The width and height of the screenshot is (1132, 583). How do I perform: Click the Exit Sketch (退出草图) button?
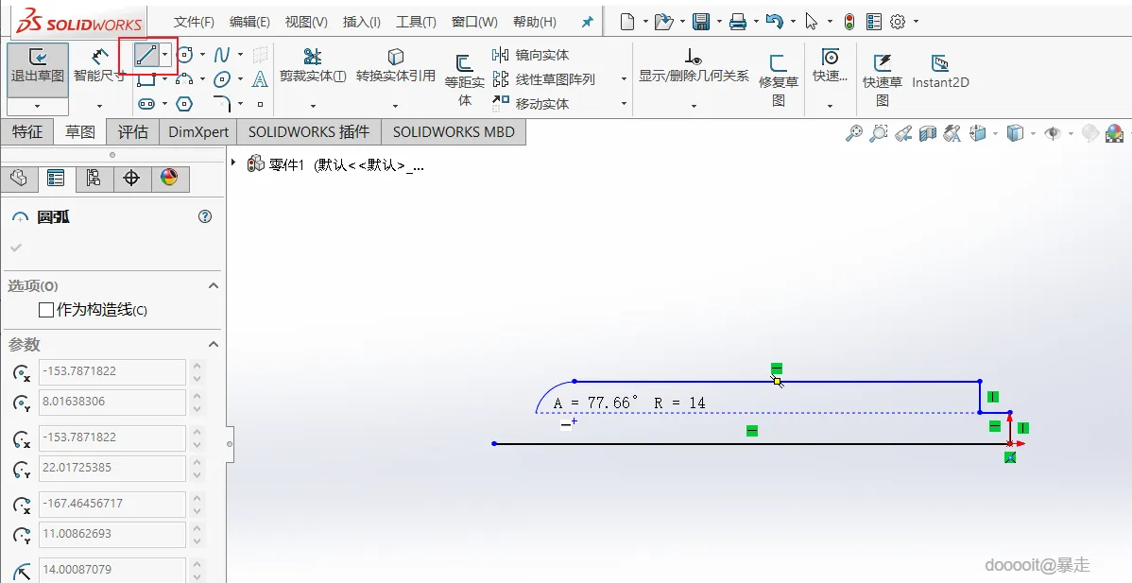coord(38,69)
